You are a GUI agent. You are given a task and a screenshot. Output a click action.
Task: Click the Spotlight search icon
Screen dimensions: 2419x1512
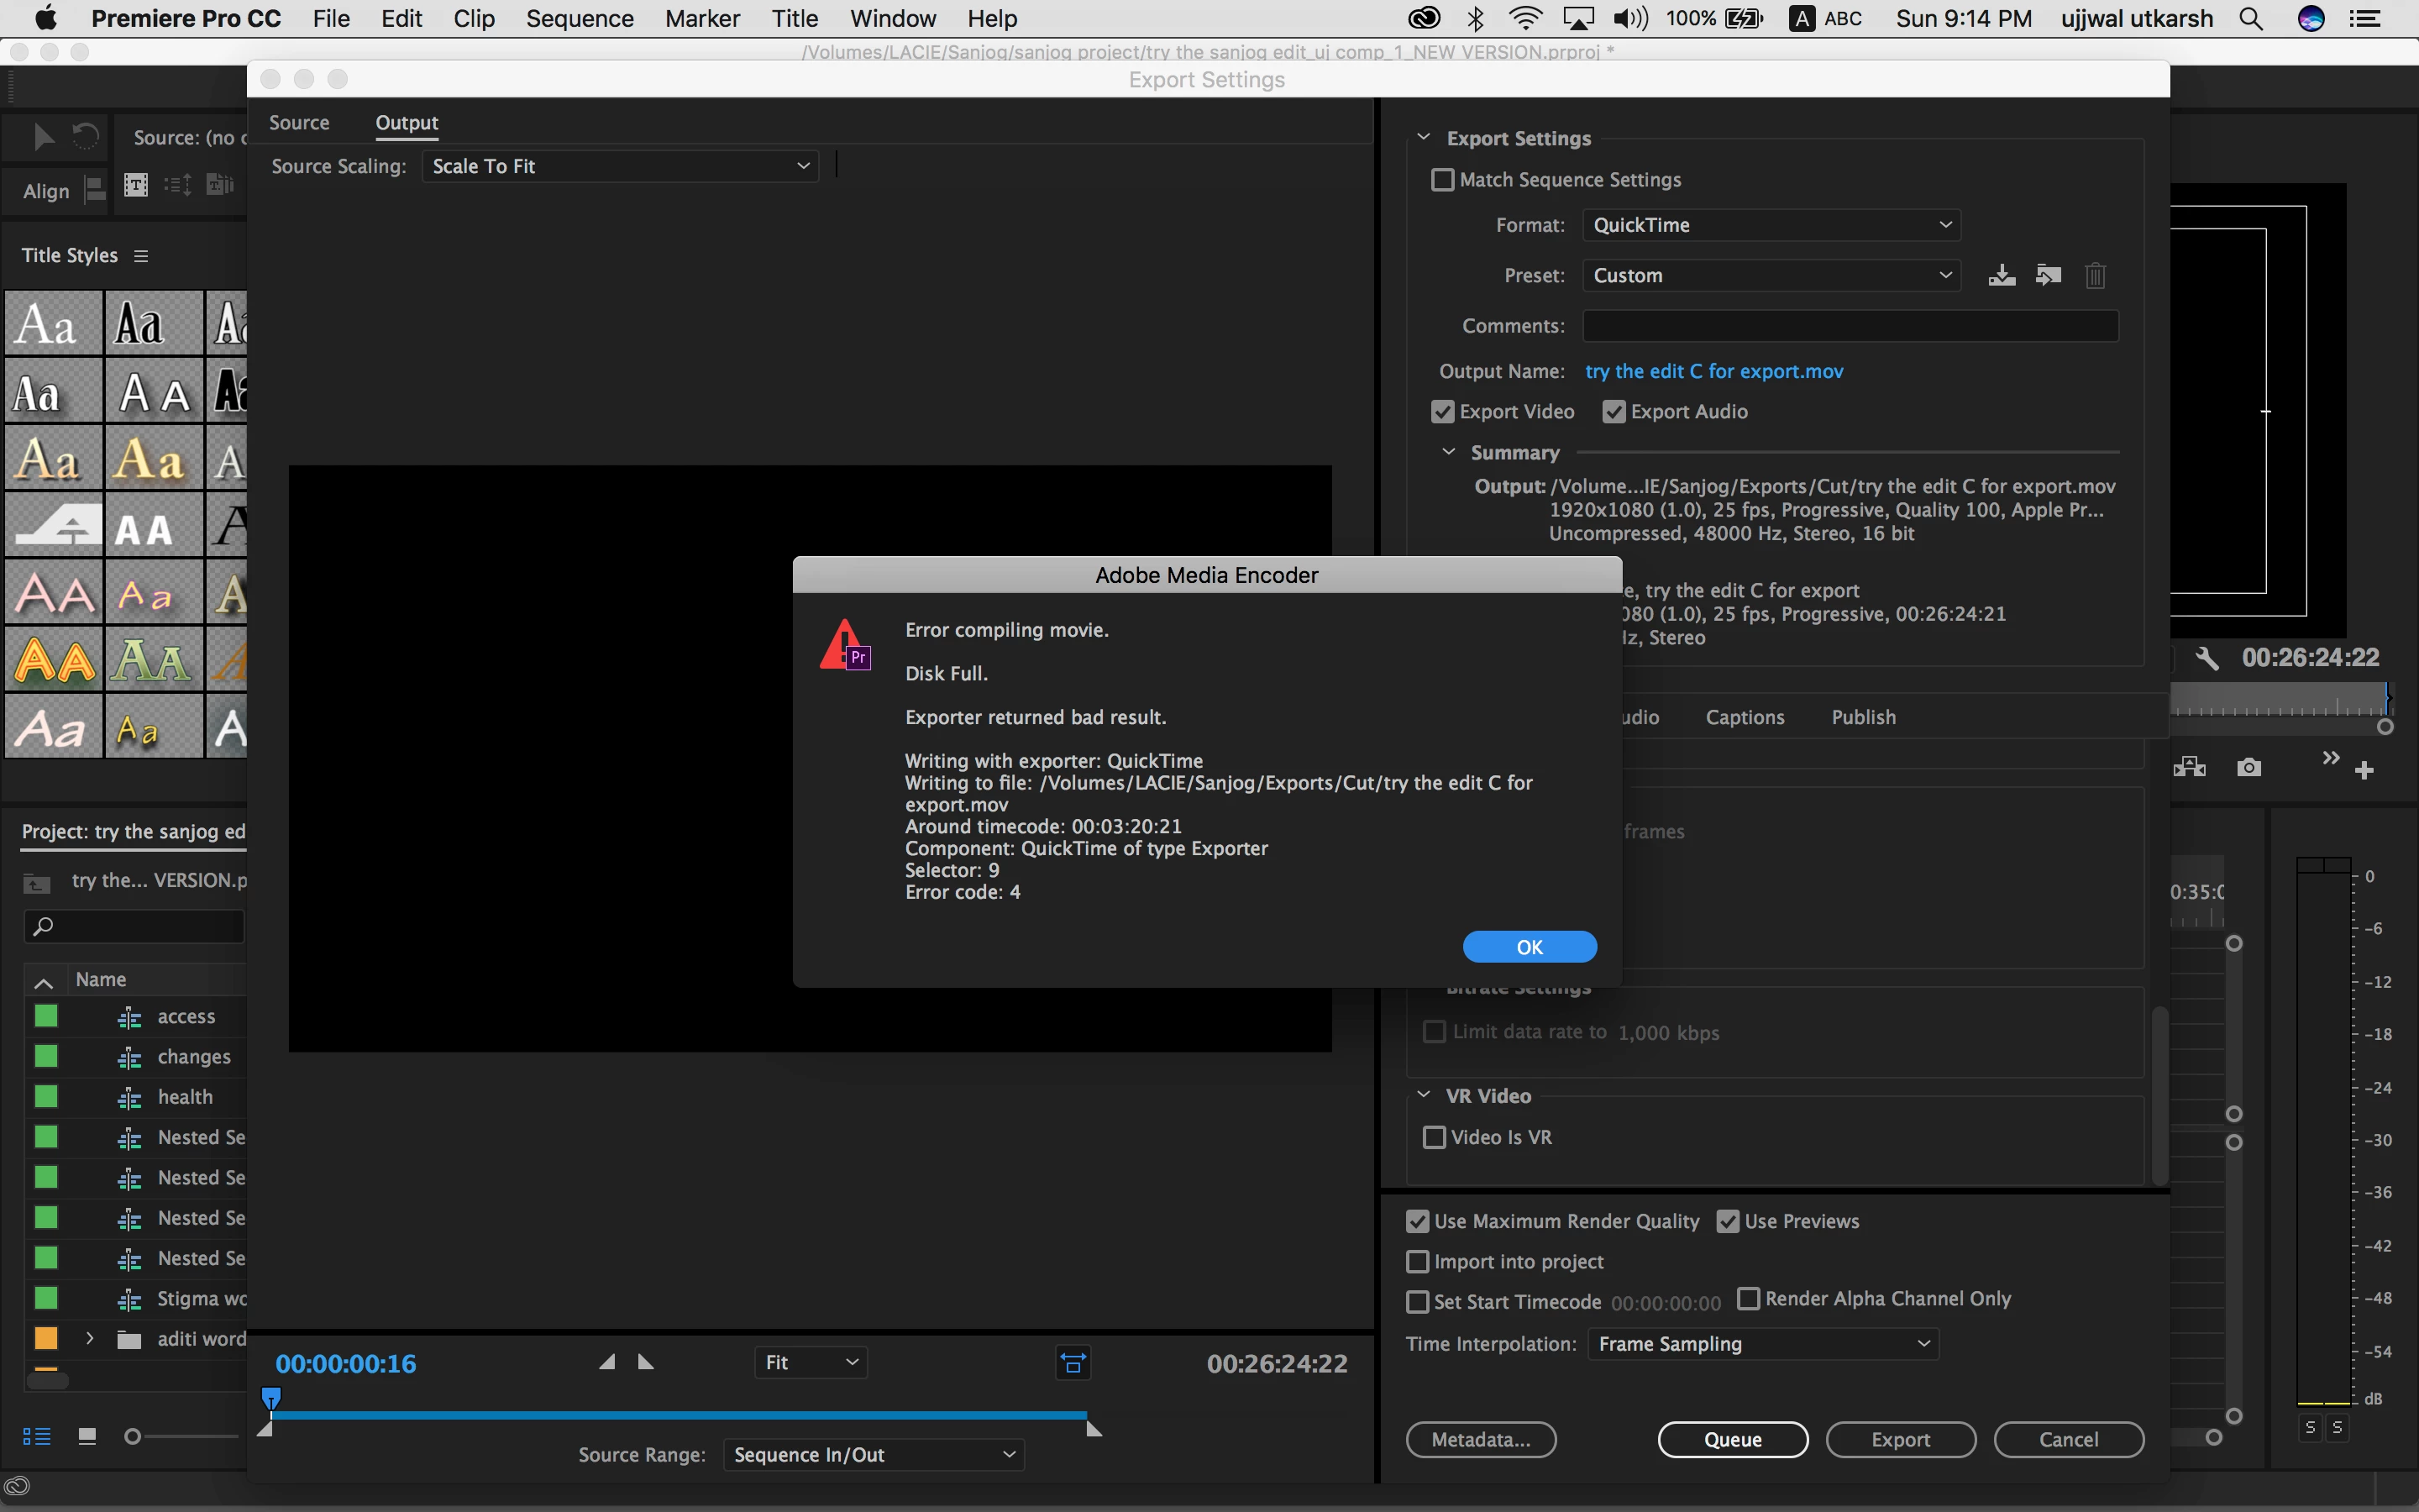tap(2250, 19)
